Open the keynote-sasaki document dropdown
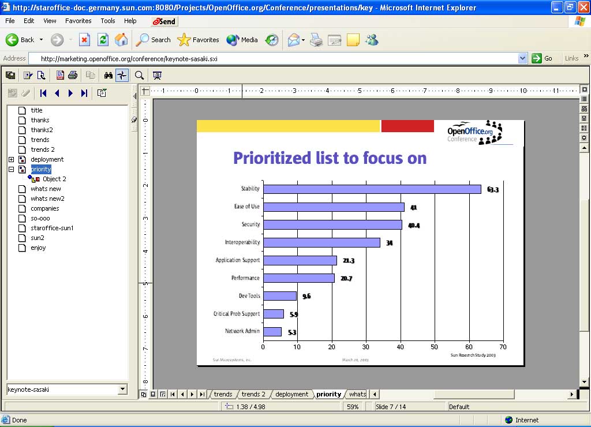 122,389
